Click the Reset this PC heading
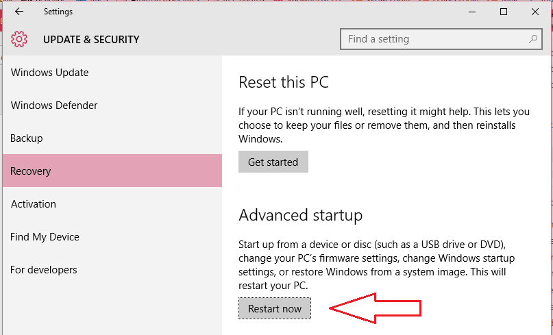 tap(284, 82)
